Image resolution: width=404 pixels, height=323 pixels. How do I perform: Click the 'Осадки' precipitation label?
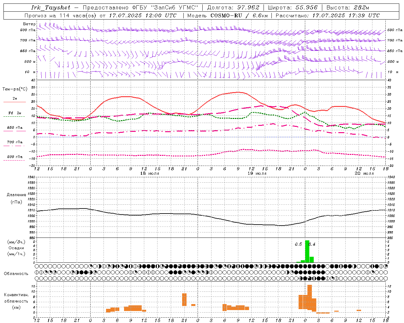[x=16, y=248]
